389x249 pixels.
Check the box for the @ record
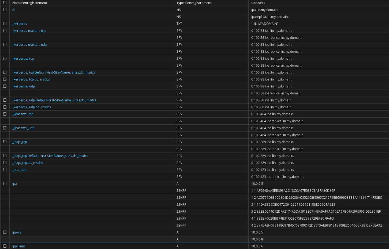click(x=5, y=10)
